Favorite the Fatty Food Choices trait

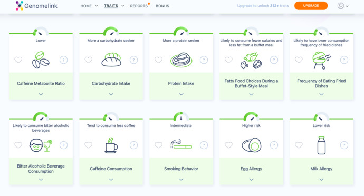228,60
